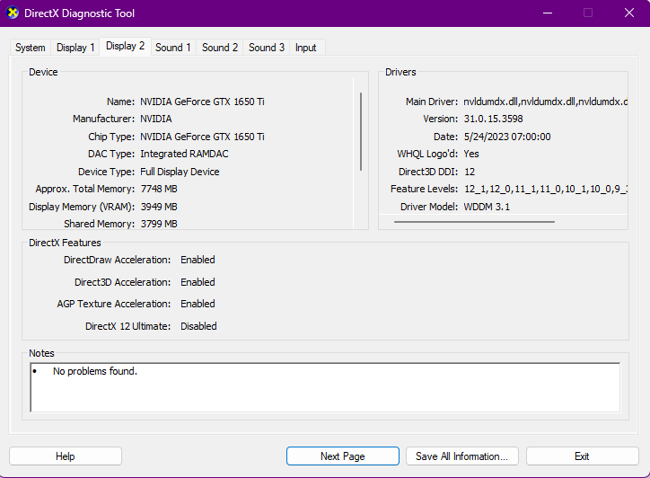650x478 pixels.
Task: Click the DirectX Diagnostic Tool title icon
Action: 13,13
